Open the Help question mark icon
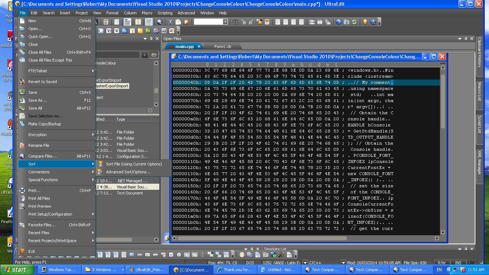 (373, 22)
